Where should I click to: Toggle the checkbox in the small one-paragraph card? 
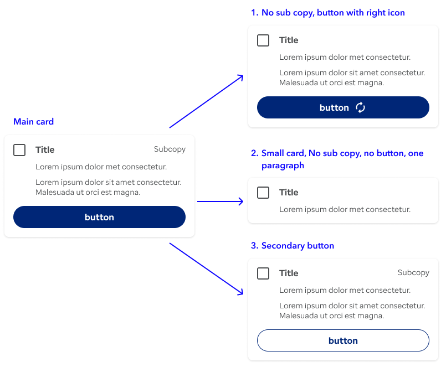tap(263, 193)
